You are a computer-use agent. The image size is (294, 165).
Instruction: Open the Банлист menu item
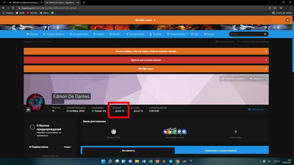115,34
